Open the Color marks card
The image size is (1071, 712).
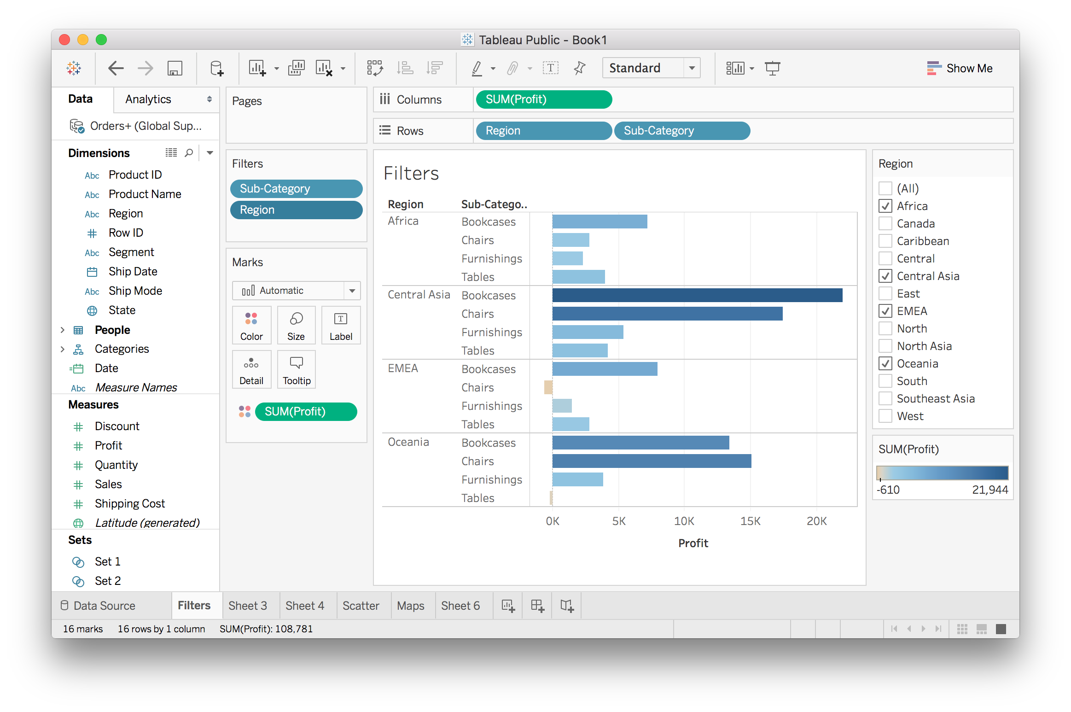pos(251,325)
